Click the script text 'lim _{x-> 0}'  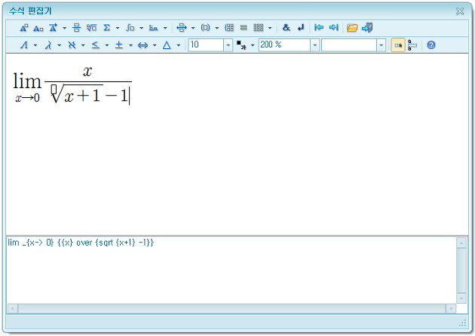pyautogui.click(x=31, y=243)
